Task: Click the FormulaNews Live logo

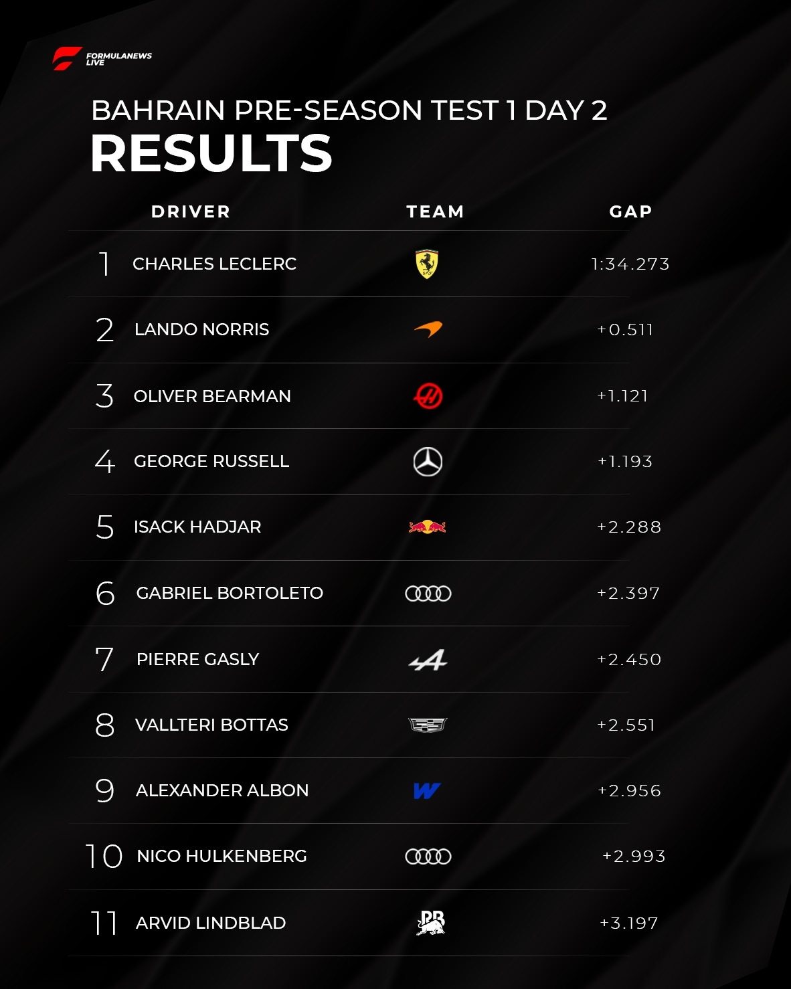Action: click(x=102, y=59)
